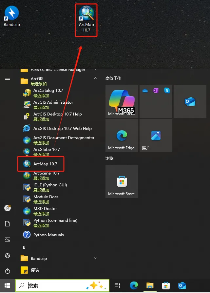The height and width of the screenshot is (293, 210).
Task: Open the ArcMap 10.7 desktop shortcut
Action: pyautogui.click(x=86, y=19)
